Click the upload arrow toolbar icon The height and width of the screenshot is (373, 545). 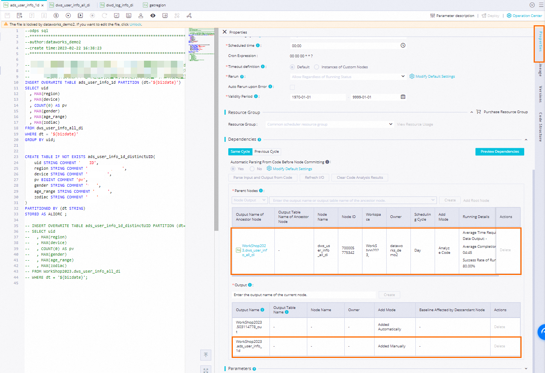tap(32, 15)
